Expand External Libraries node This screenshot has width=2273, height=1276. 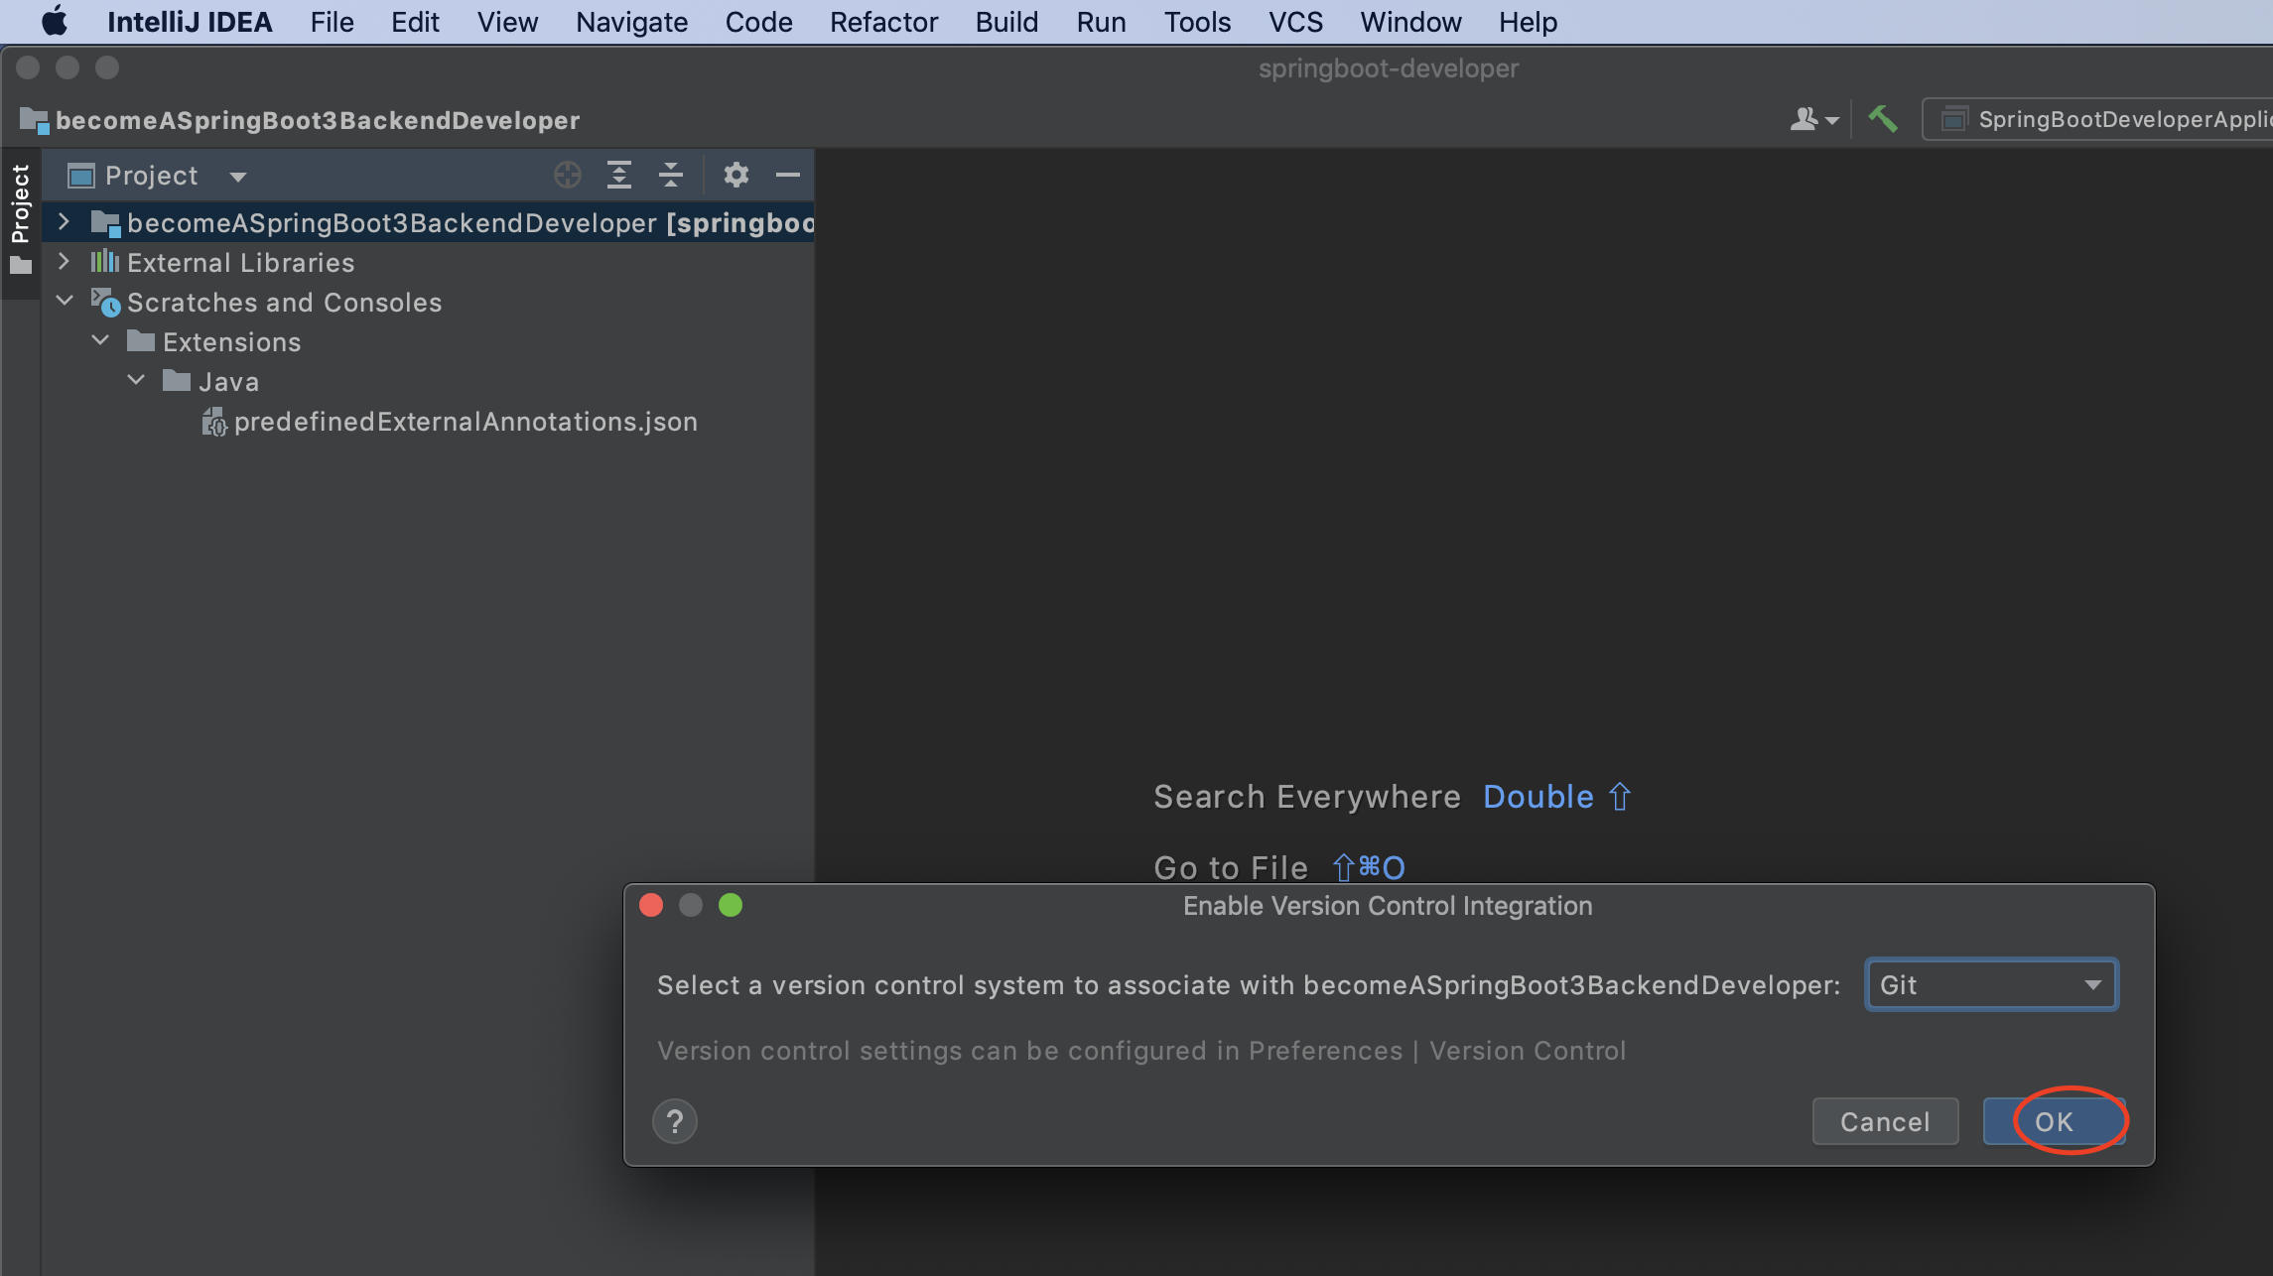click(x=65, y=261)
